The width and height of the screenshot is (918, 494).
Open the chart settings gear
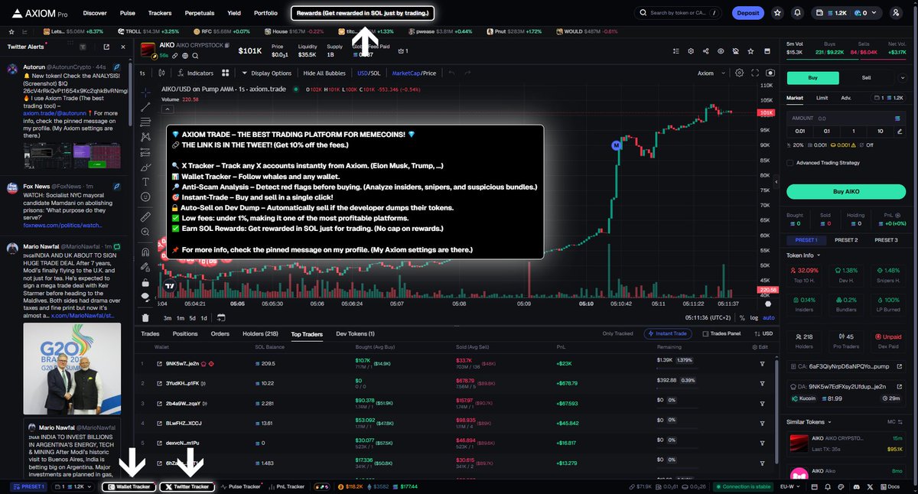(739, 73)
